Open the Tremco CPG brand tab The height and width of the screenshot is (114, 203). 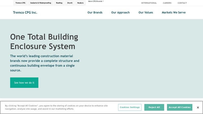coord(20,3)
